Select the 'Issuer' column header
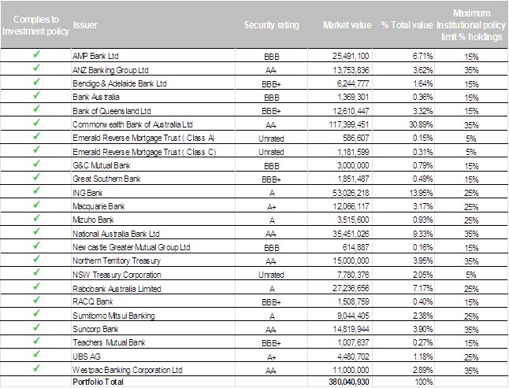 click(85, 25)
